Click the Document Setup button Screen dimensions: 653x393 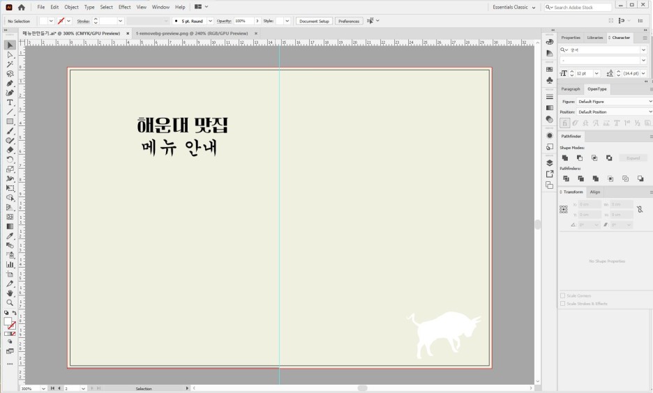(x=314, y=21)
